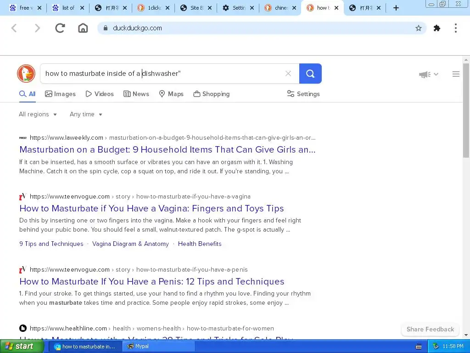
Task: Select the Mypal taskbar item
Action: [159, 347]
